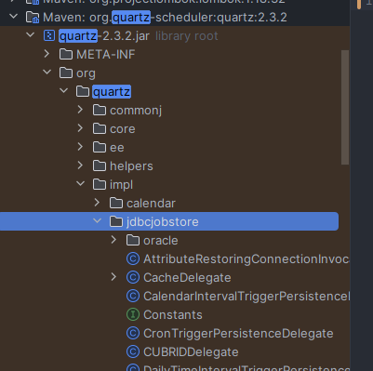The width and height of the screenshot is (373, 371).
Task: Click the quartz-2.3.2.jar archive icon
Action: click(49, 35)
